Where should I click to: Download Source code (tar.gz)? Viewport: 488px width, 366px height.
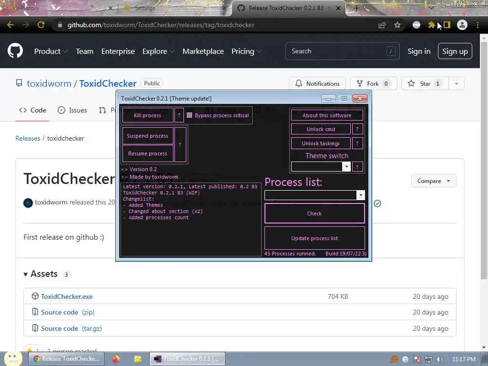click(x=71, y=328)
